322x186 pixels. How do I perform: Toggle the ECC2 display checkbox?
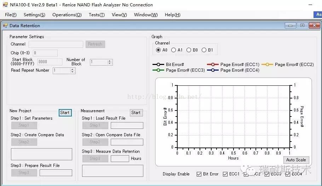246,174
